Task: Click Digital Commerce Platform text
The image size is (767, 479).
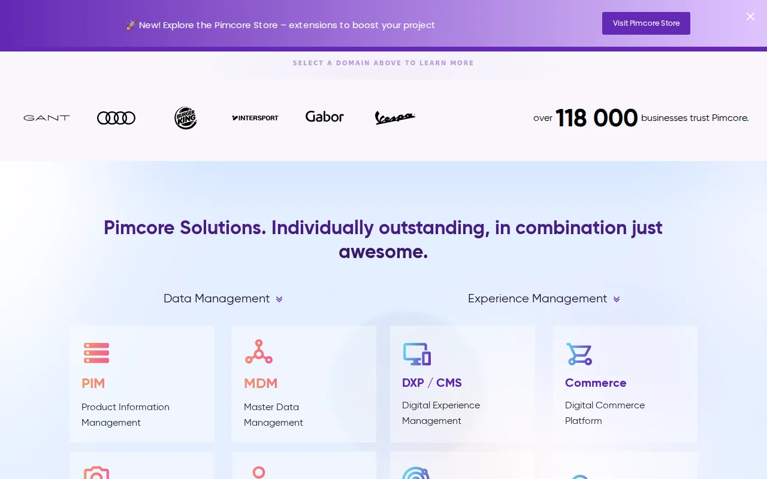Action: (x=605, y=413)
